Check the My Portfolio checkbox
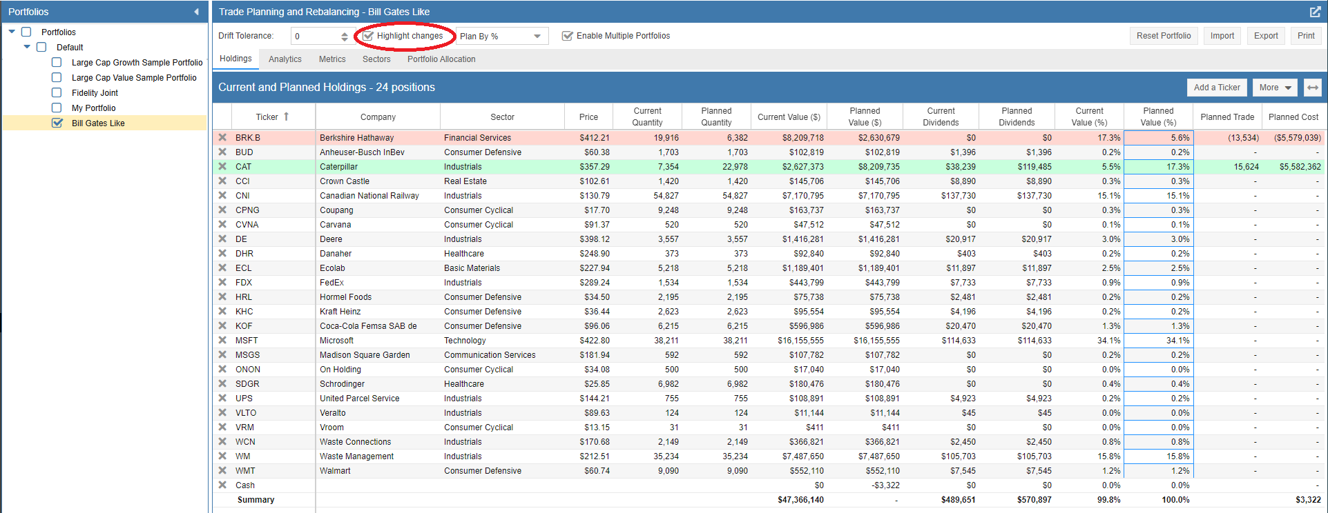Viewport: 1328px width, 513px height. point(57,108)
